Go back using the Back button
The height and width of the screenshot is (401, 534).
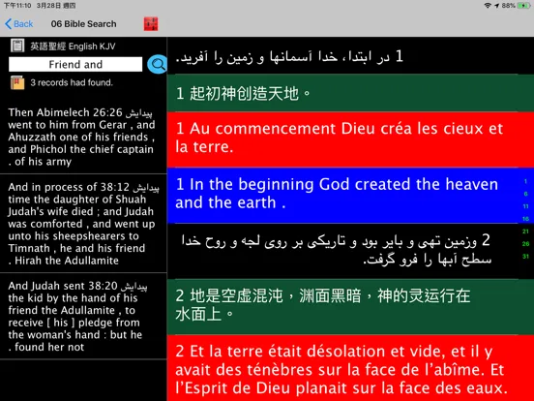tap(19, 24)
